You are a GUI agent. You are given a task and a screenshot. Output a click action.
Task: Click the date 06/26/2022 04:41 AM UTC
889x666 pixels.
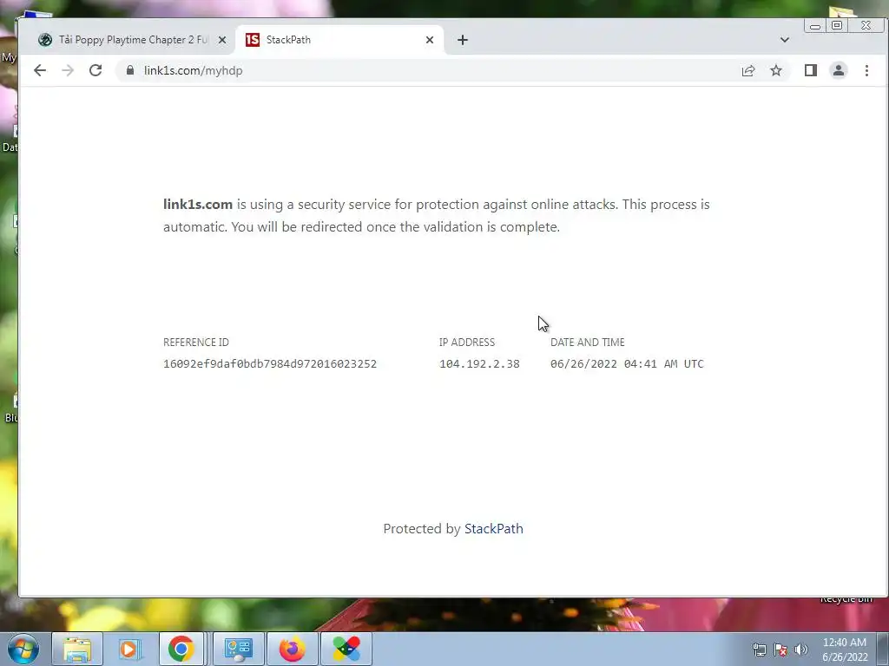(627, 363)
